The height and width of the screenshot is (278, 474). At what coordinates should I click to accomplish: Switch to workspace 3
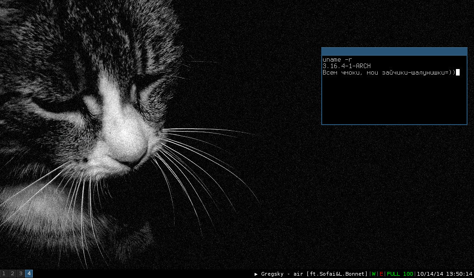coord(20,274)
